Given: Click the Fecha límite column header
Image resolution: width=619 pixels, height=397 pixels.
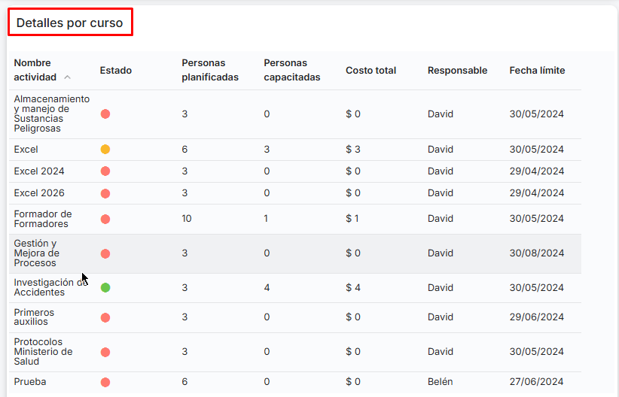Looking at the screenshot, I should [x=537, y=71].
